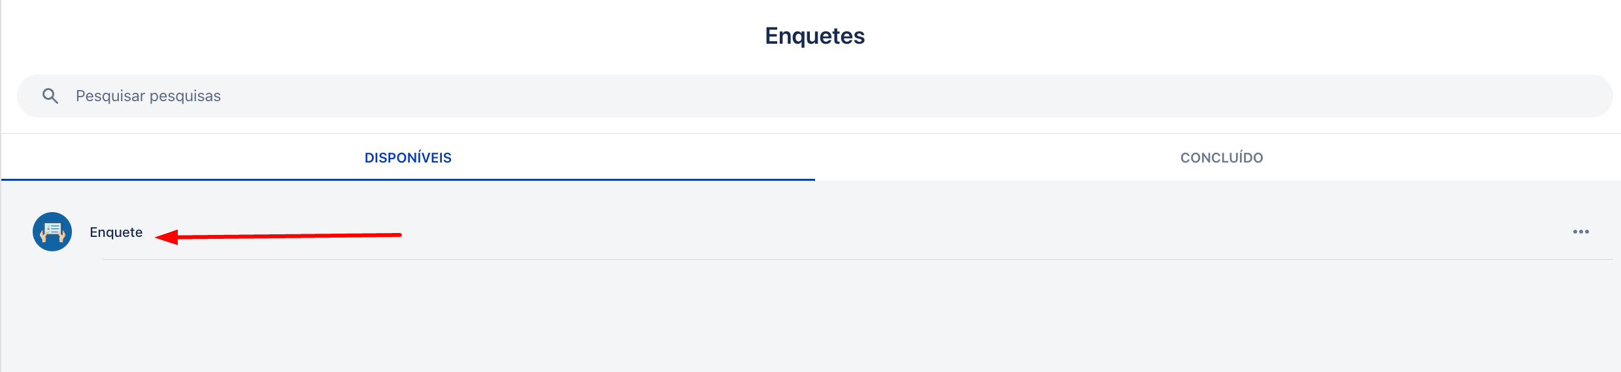Switch to the DISPONÍVEIS tab
This screenshot has height=372, width=1621.
pos(408,158)
